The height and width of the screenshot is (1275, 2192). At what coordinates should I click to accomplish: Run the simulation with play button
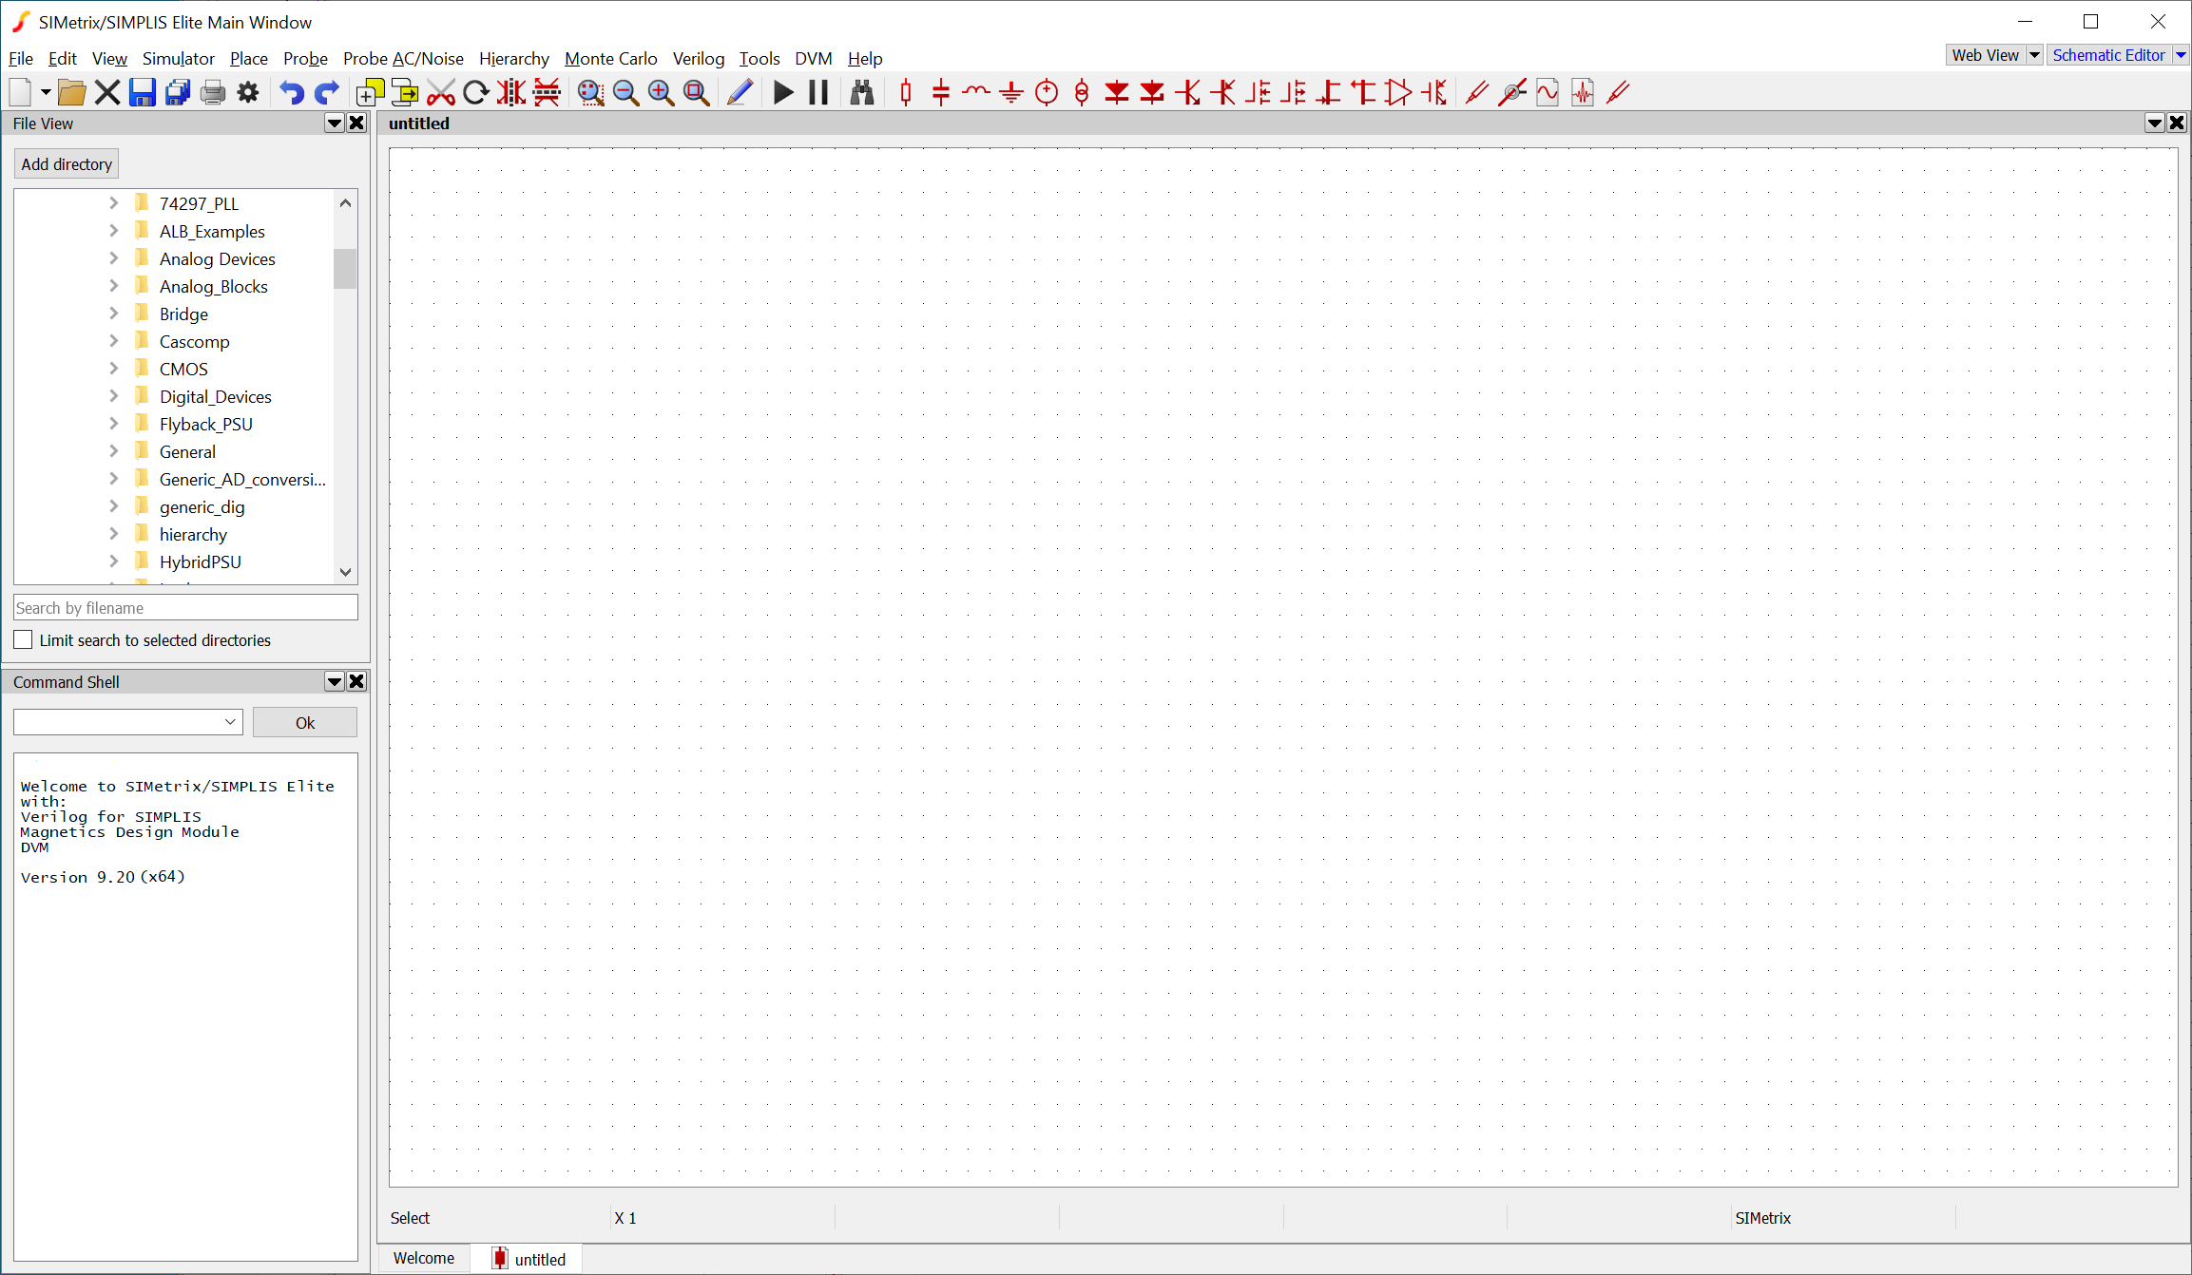pos(783,92)
